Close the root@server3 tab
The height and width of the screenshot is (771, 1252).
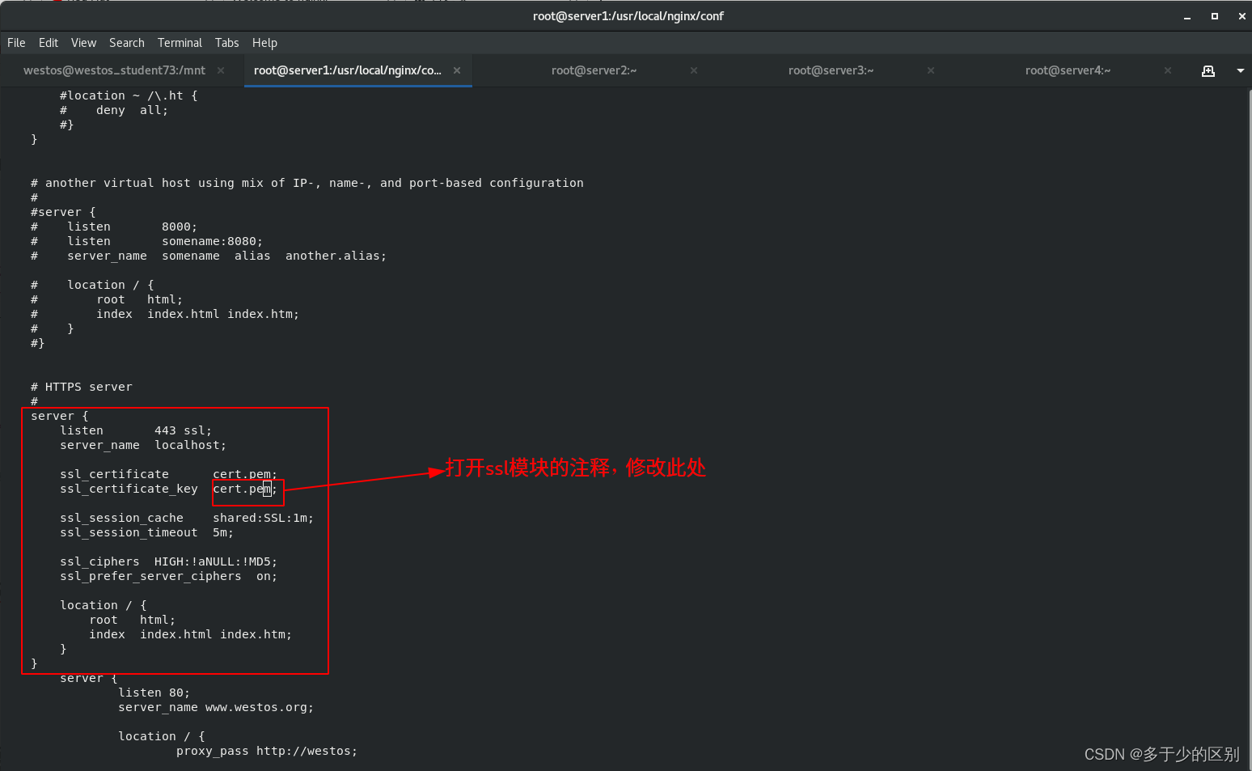pyautogui.click(x=931, y=70)
